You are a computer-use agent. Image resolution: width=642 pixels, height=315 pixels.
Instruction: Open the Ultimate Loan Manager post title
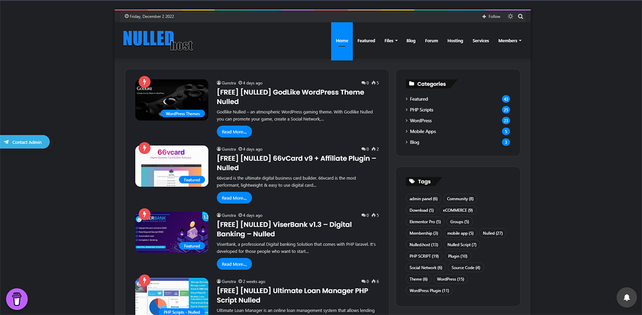pos(292,295)
